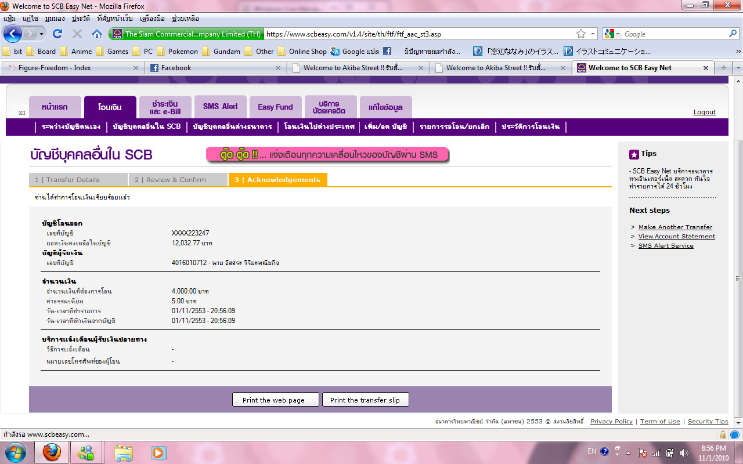
Task: Select the Easy Fund site tab
Action: (275, 107)
